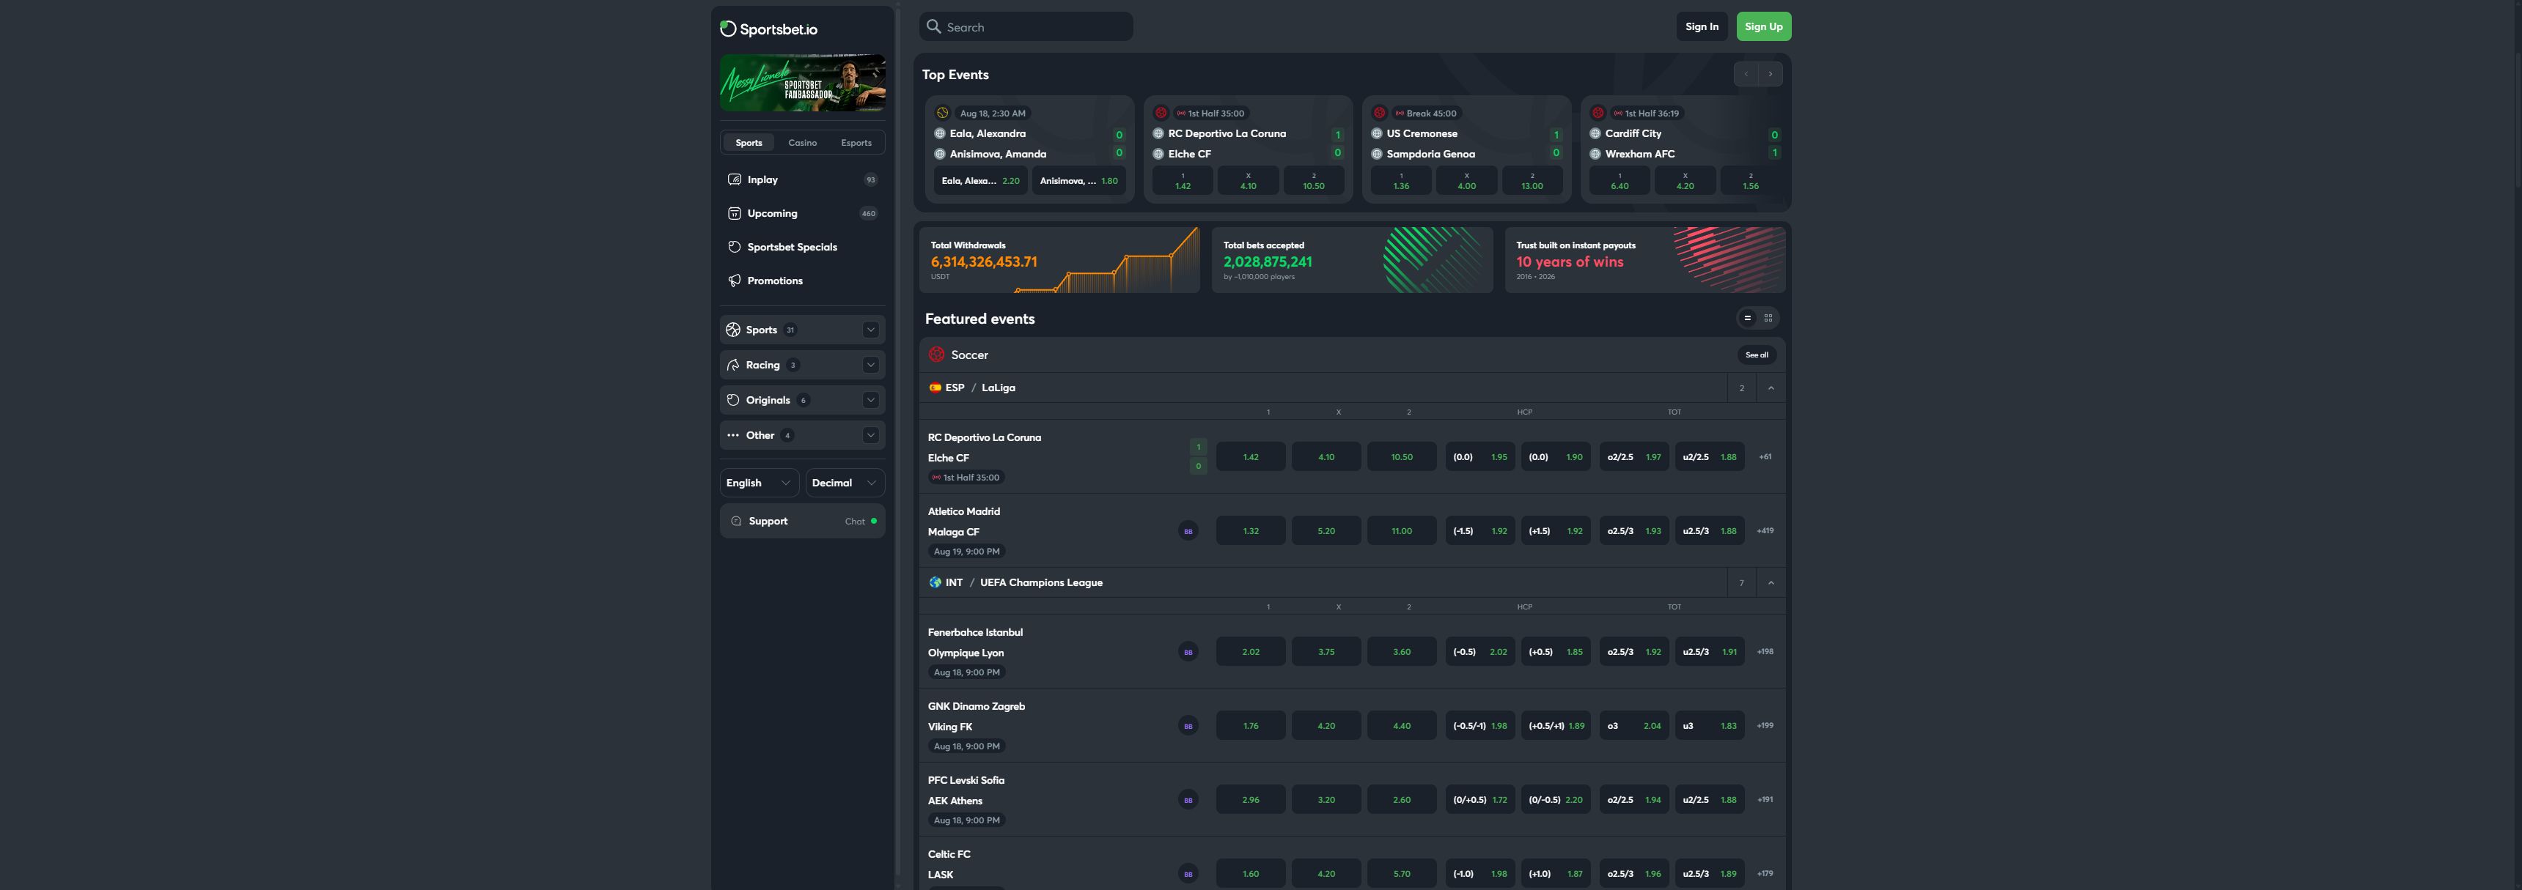Go to next Top Events slide
2522x890 pixels.
(1770, 74)
